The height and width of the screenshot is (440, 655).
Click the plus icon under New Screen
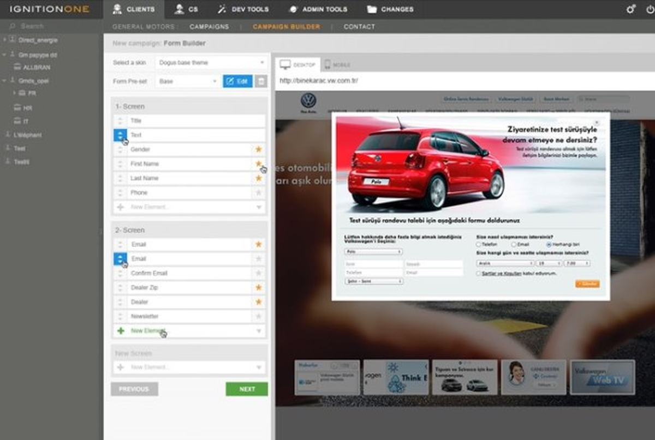[x=120, y=367]
